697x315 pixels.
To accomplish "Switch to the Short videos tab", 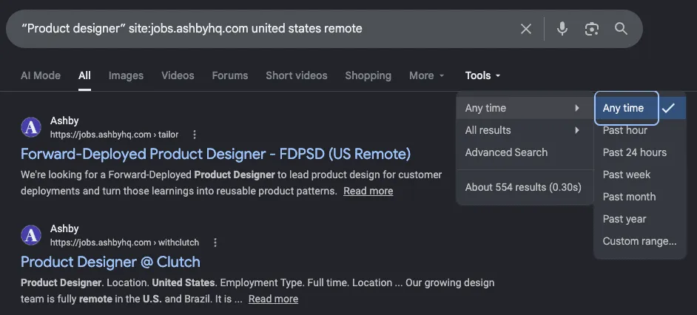I will pos(297,75).
